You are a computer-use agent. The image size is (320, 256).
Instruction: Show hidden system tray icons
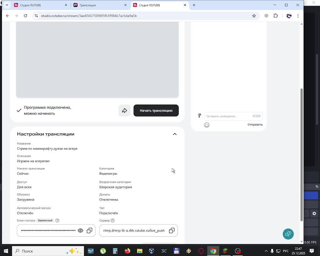point(266,251)
